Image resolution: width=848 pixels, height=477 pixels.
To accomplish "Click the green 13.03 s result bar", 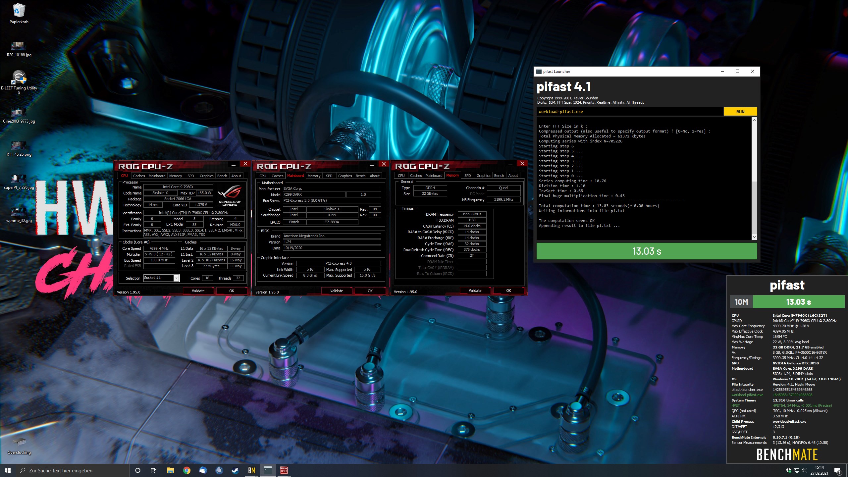I will pyautogui.click(x=647, y=251).
